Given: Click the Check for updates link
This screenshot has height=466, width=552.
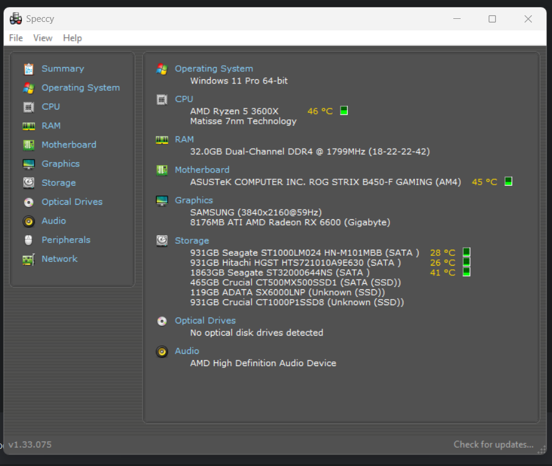Looking at the screenshot, I should coord(493,445).
